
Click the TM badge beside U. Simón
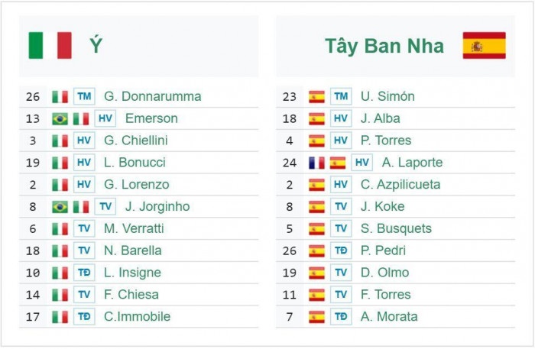341,96
